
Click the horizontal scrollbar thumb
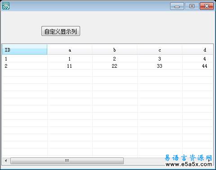coord(67,161)
